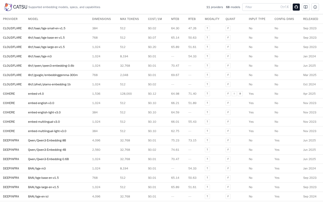323x202 pixels.
Task: Click the QUANT column header
Action: pos(230,19)
